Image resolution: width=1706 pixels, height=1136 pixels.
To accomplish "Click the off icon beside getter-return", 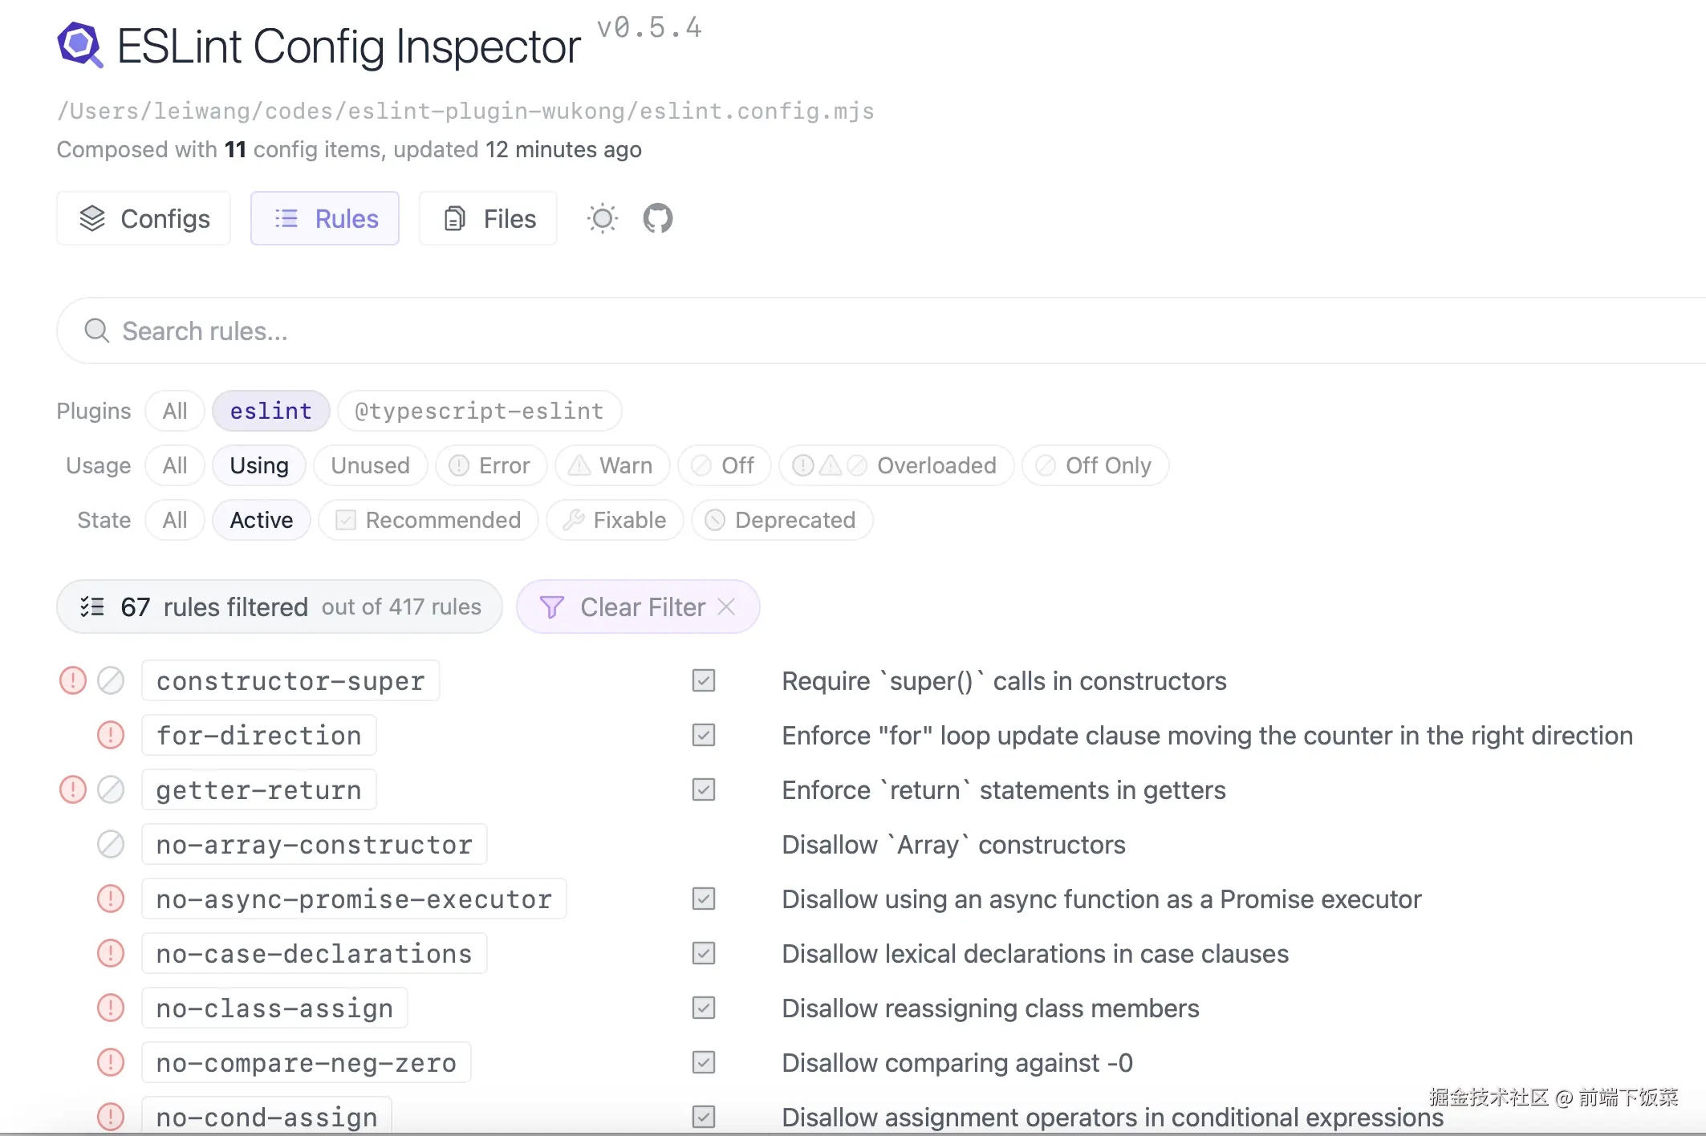I will pyautogui.click(x=111, y=790).
